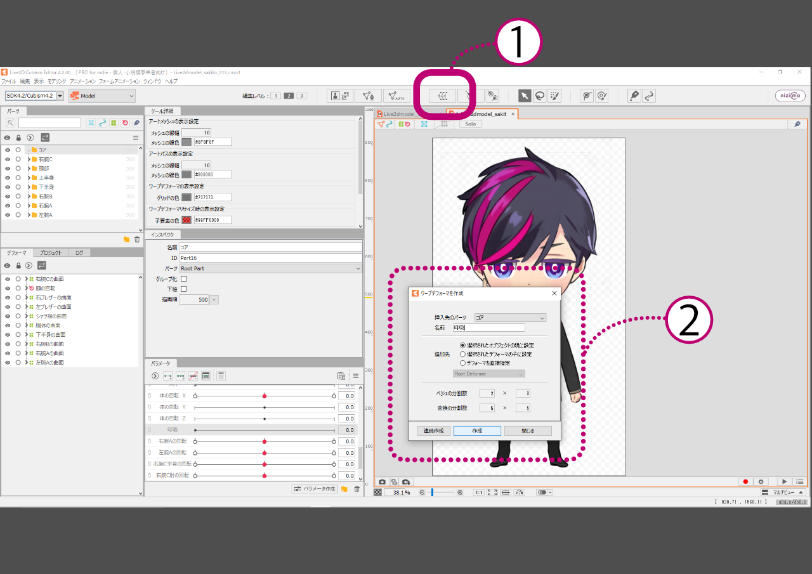
Task: Open the ファイル menu
Action: (x=8, y=81)
